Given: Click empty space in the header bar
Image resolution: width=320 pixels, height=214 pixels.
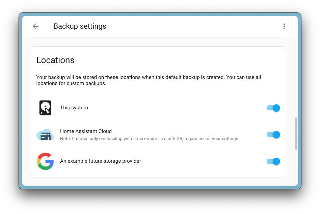Looking at the screenshot, I should coord(189,26).
